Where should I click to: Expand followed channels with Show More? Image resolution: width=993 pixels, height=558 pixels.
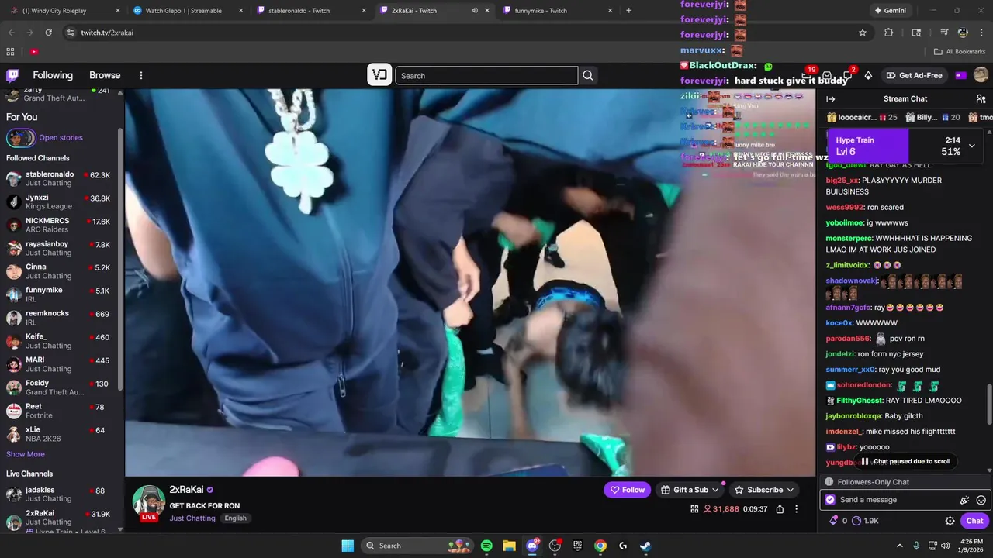pyautogui.click(x=26, y=454)
